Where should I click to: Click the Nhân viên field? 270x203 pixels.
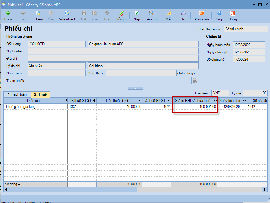pyautogui.click(x=57, y=73)
